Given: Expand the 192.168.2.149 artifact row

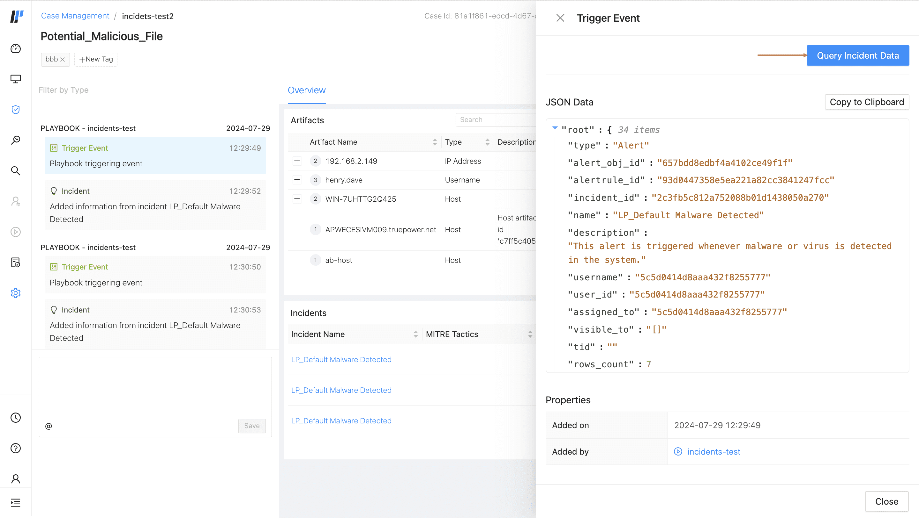Looking at the screenshot, I should (297, 161).
